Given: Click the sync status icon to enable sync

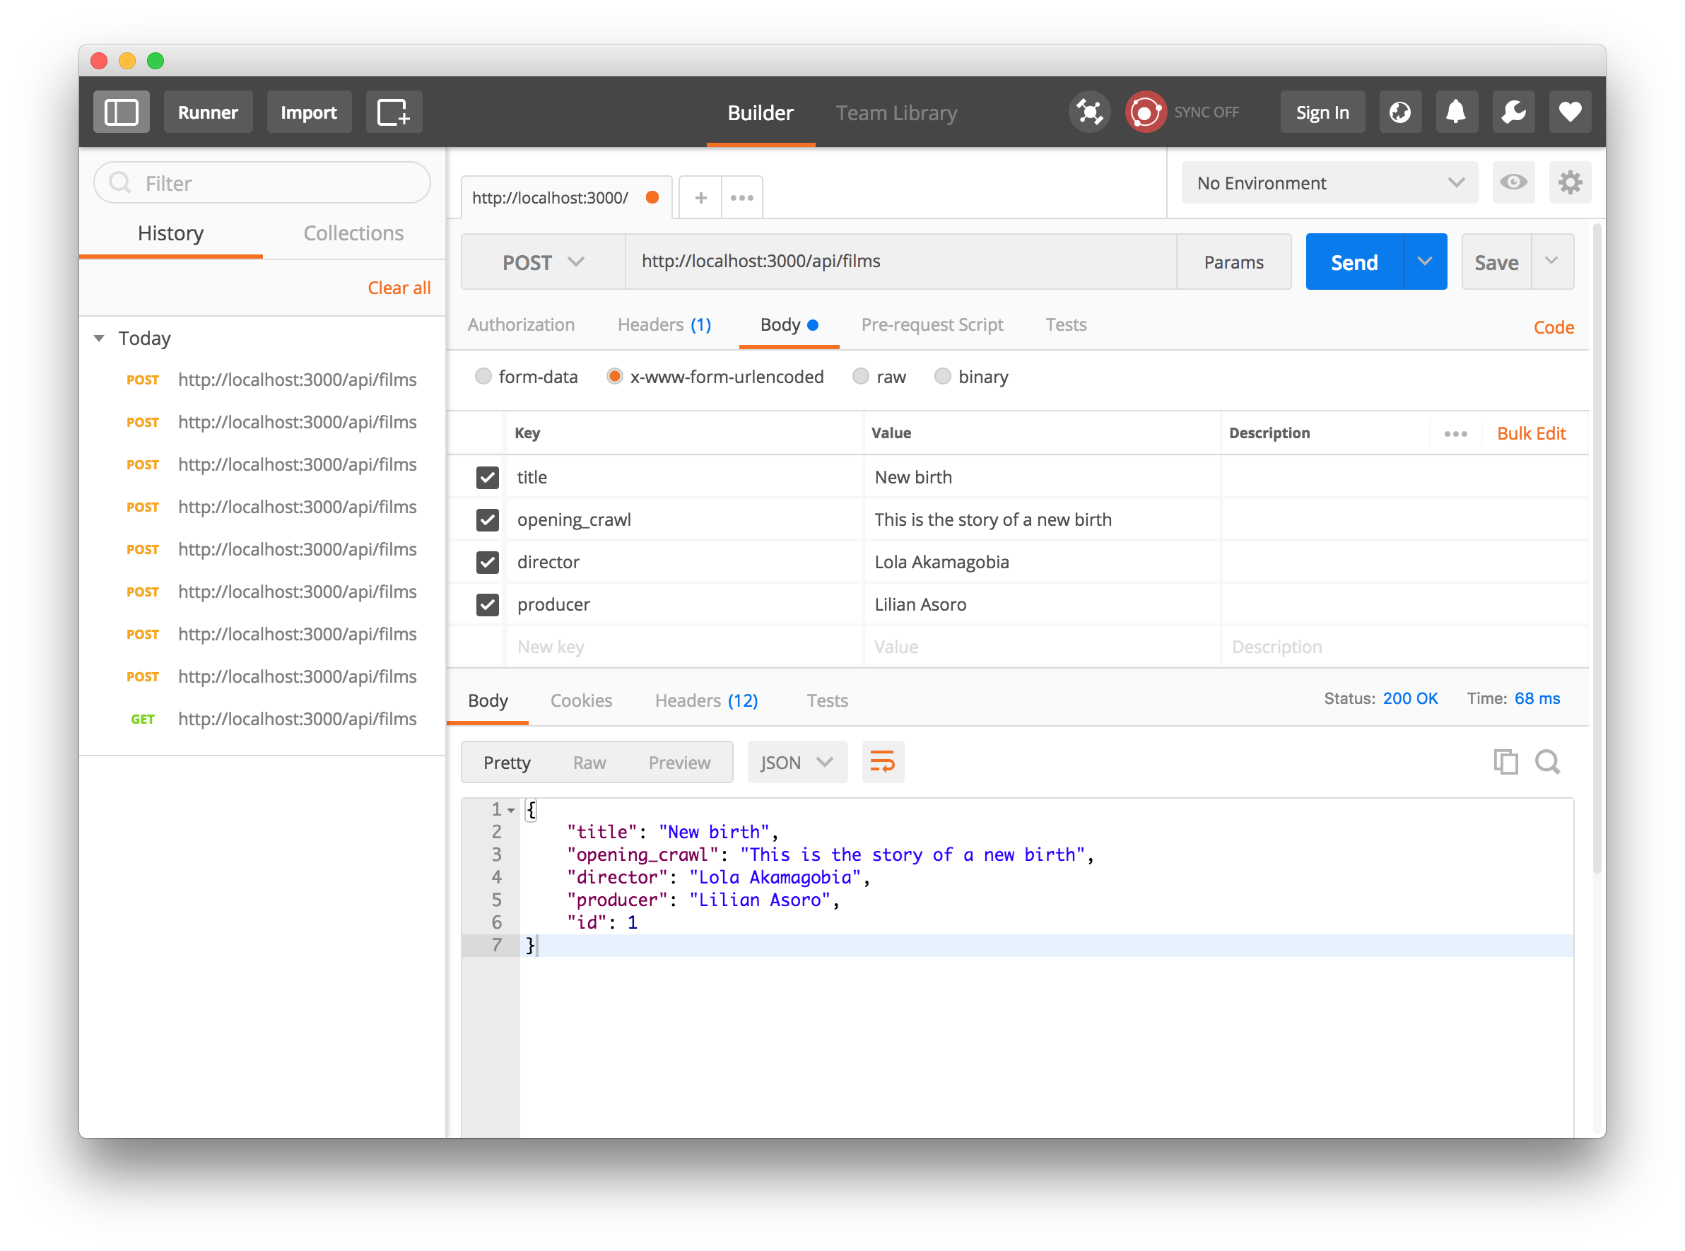Looking at the screenshot, I should pos(1147,112).
